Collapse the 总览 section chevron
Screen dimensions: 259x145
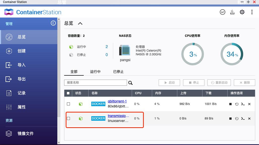pyautogui.click(x=80, y=23)
